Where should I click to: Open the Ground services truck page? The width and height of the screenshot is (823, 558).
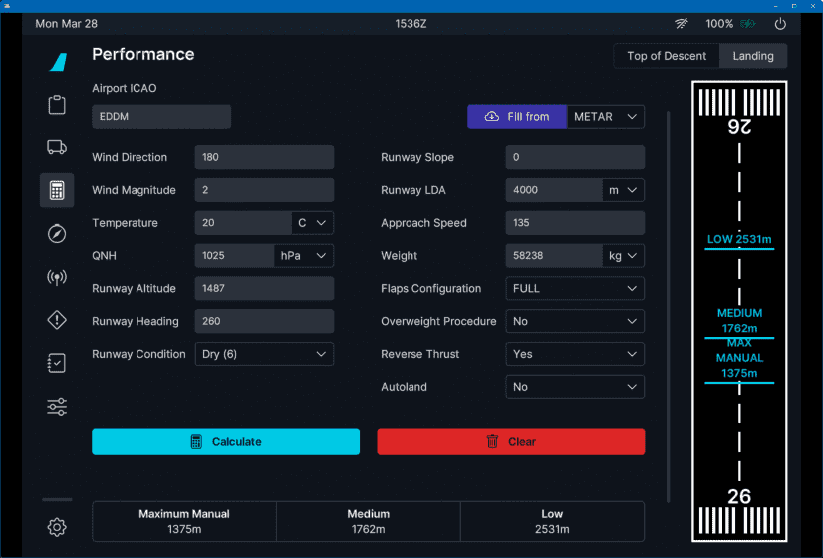click(x=57, y=147)
